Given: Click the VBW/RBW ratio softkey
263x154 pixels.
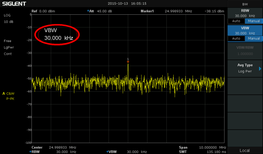Looking at the screenshot, I should [x=245, y=51].
